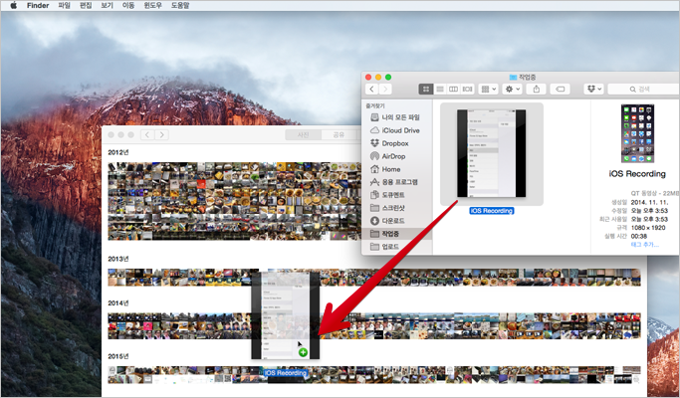
Task: Click the Share toolbar button
Action: point(536,89)
